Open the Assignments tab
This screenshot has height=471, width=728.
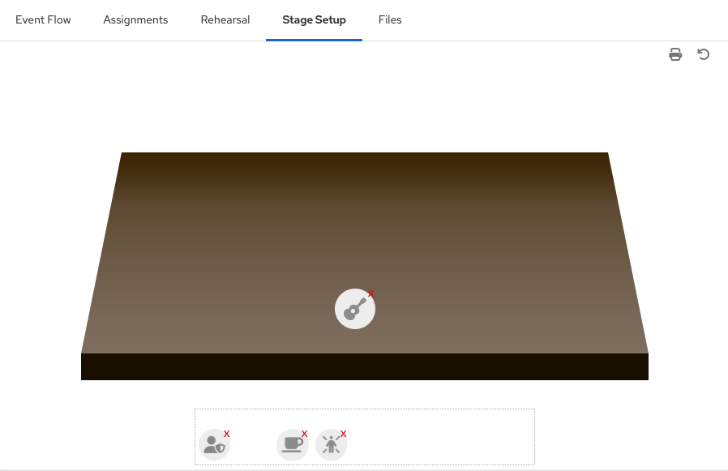pos(135,19)
